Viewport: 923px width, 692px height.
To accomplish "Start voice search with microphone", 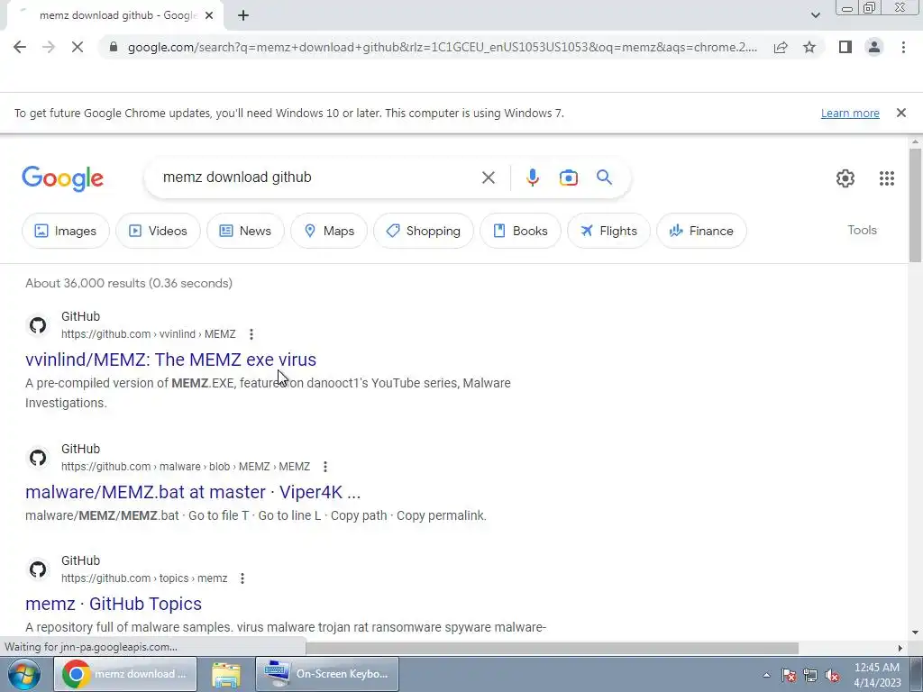I will 532,178.
